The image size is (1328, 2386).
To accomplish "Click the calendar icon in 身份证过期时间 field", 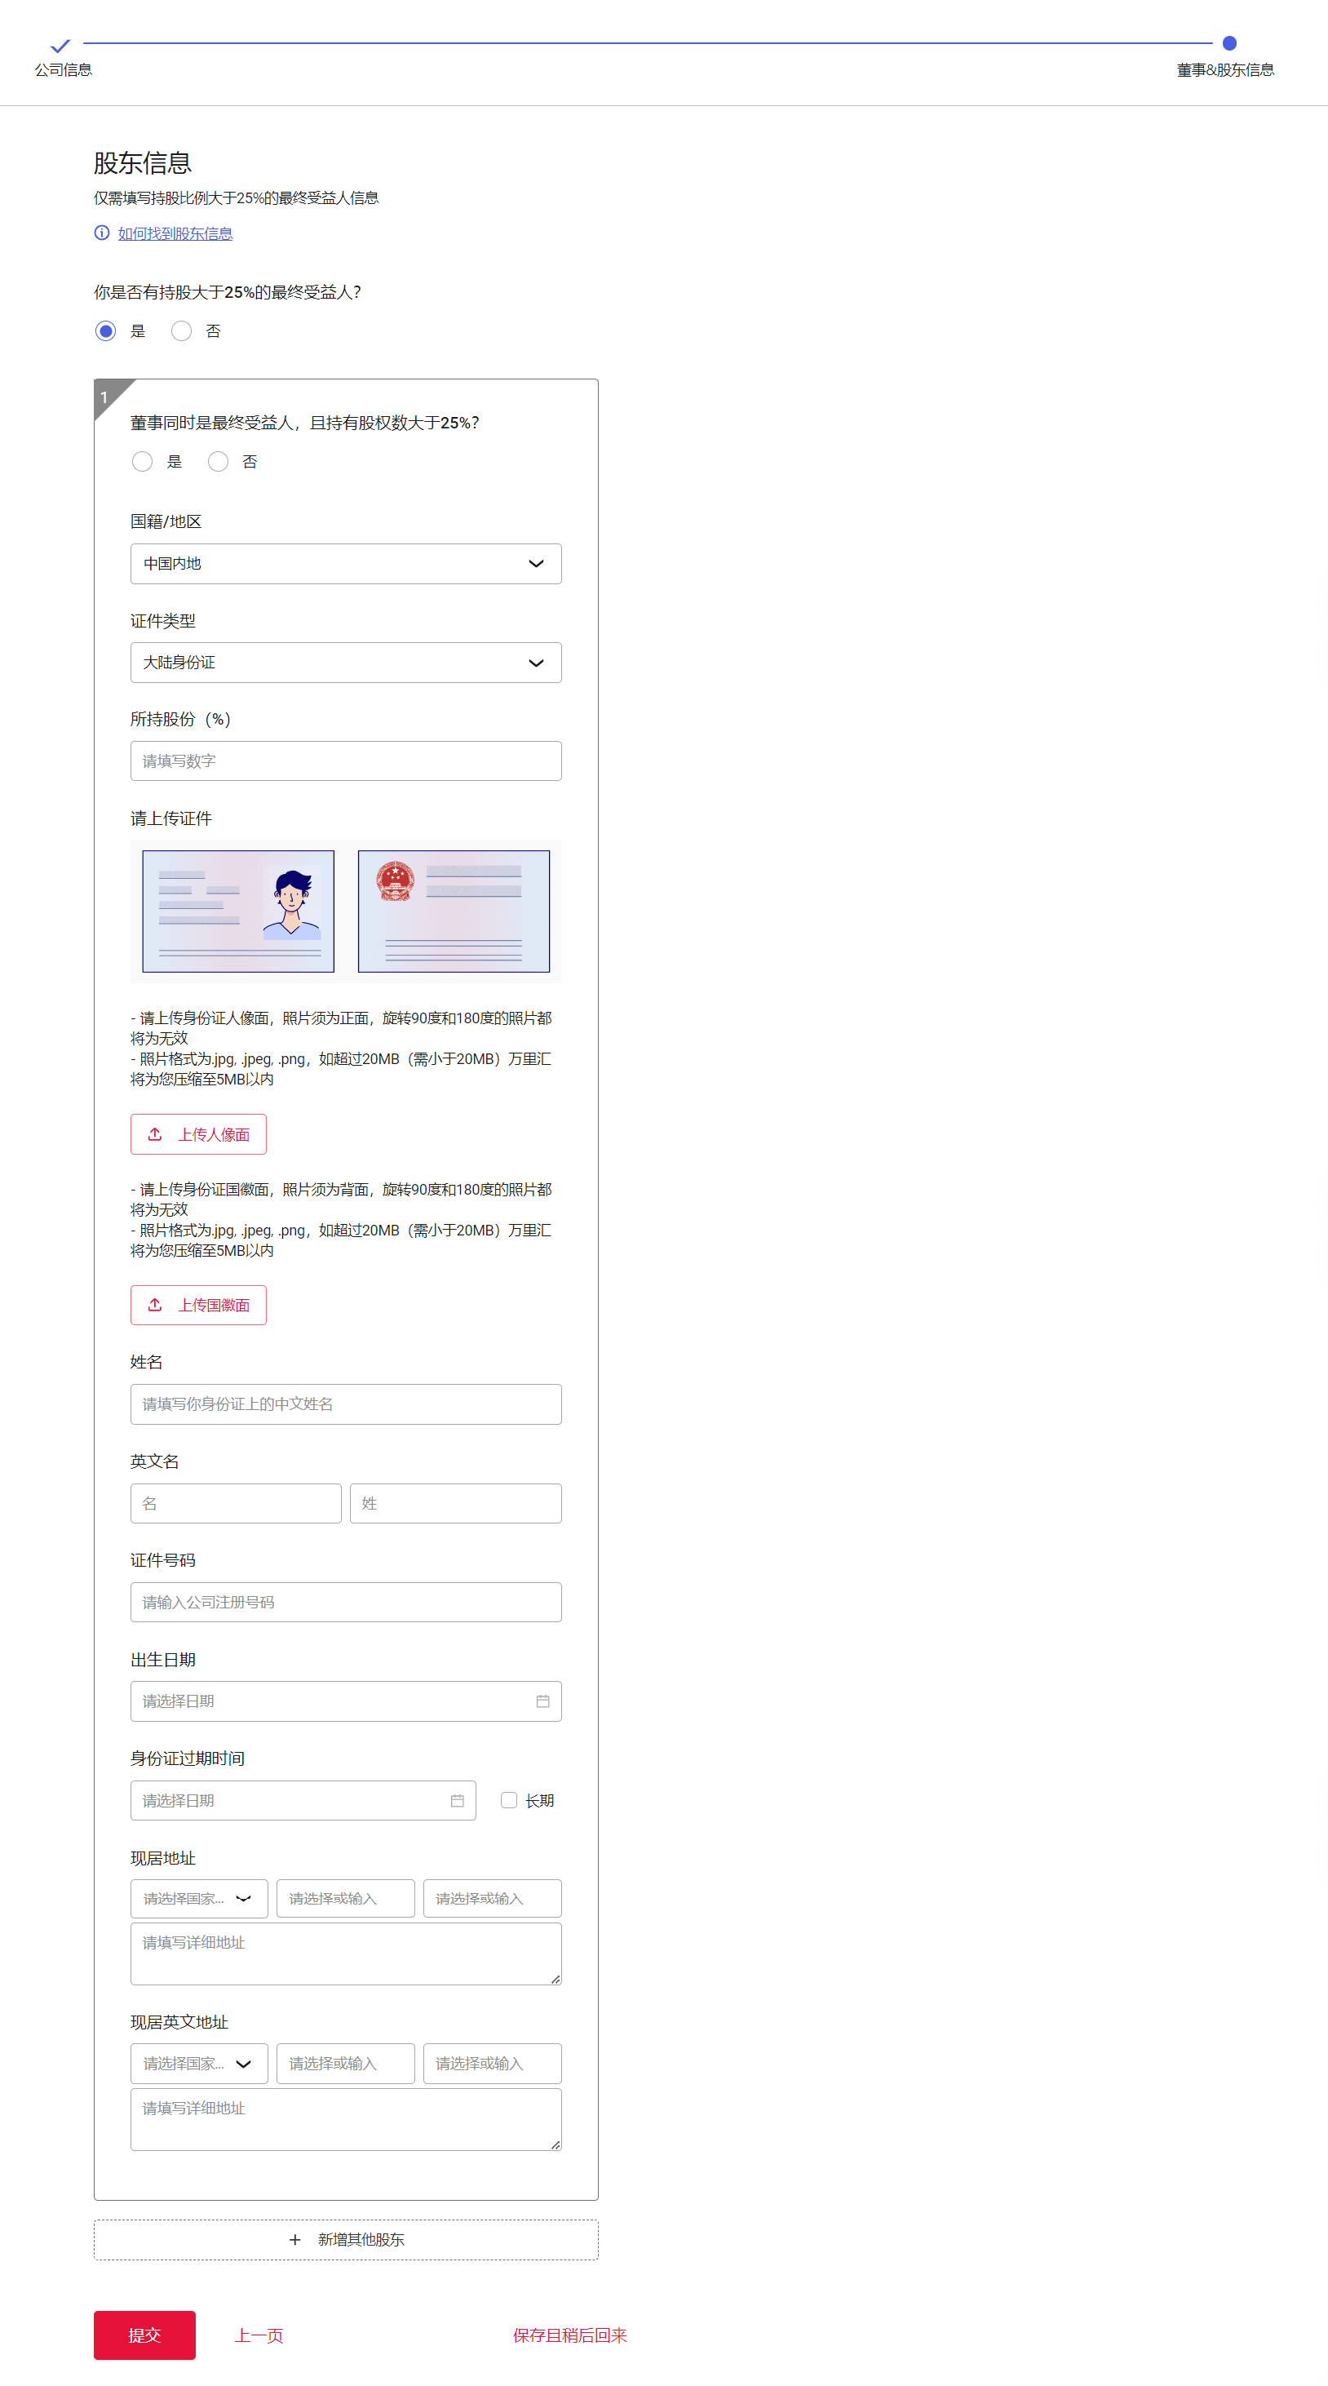I will 457,1799.
